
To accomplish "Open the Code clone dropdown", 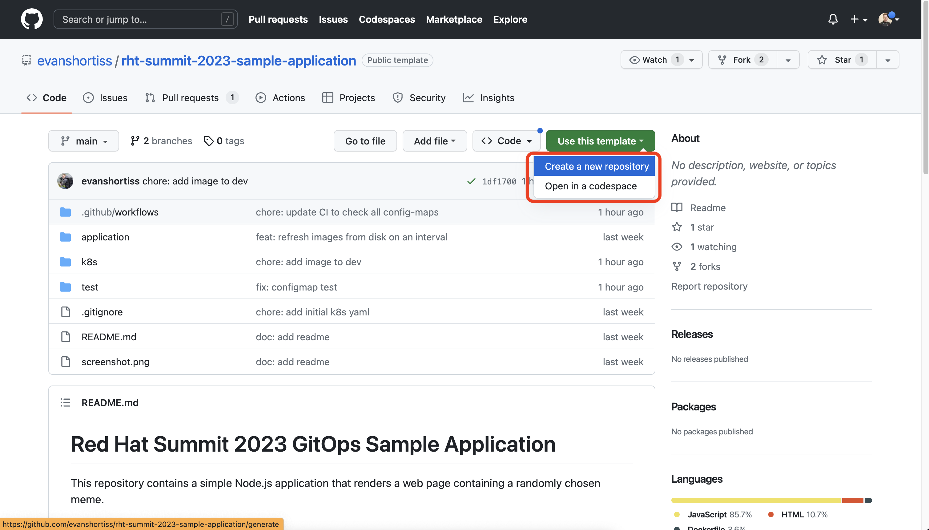I will coord(506,141).
